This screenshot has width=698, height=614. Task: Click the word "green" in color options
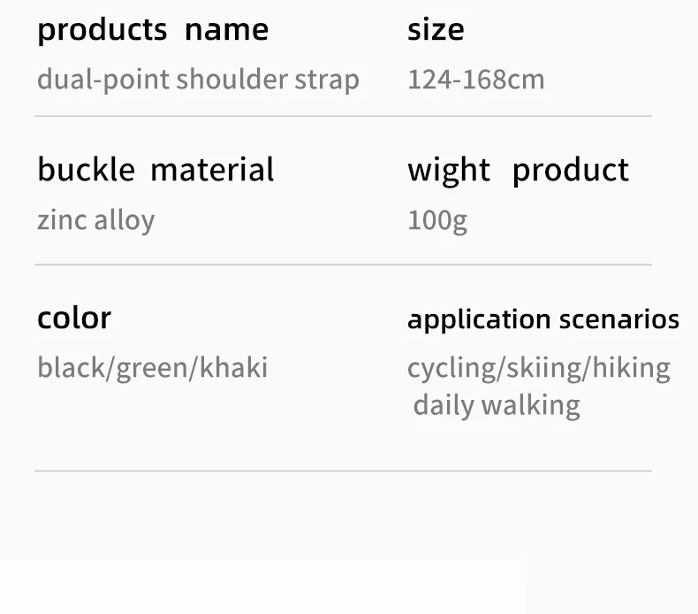pos(154,367)
